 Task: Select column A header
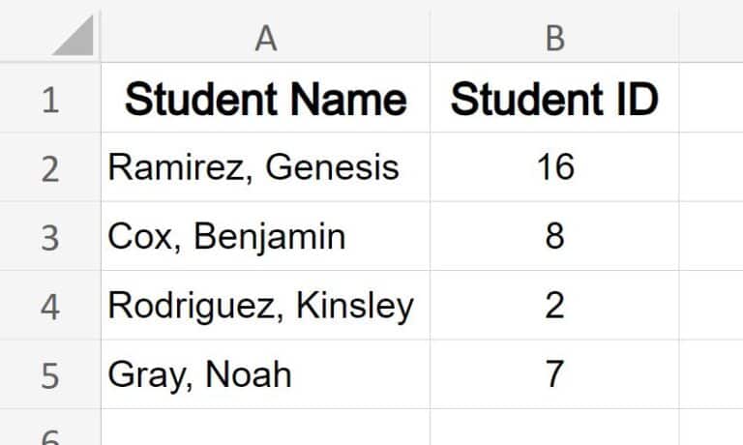pyautogui.click(x=266, y=37)
